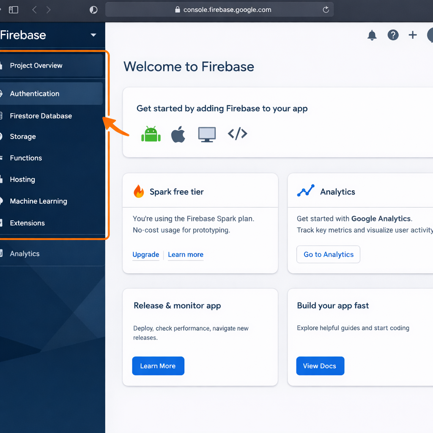Screen dimensions: 433x433
Task: Expand the Firebase project dropdown arrow
Action: pyautogui.click(x=93, y=35)
